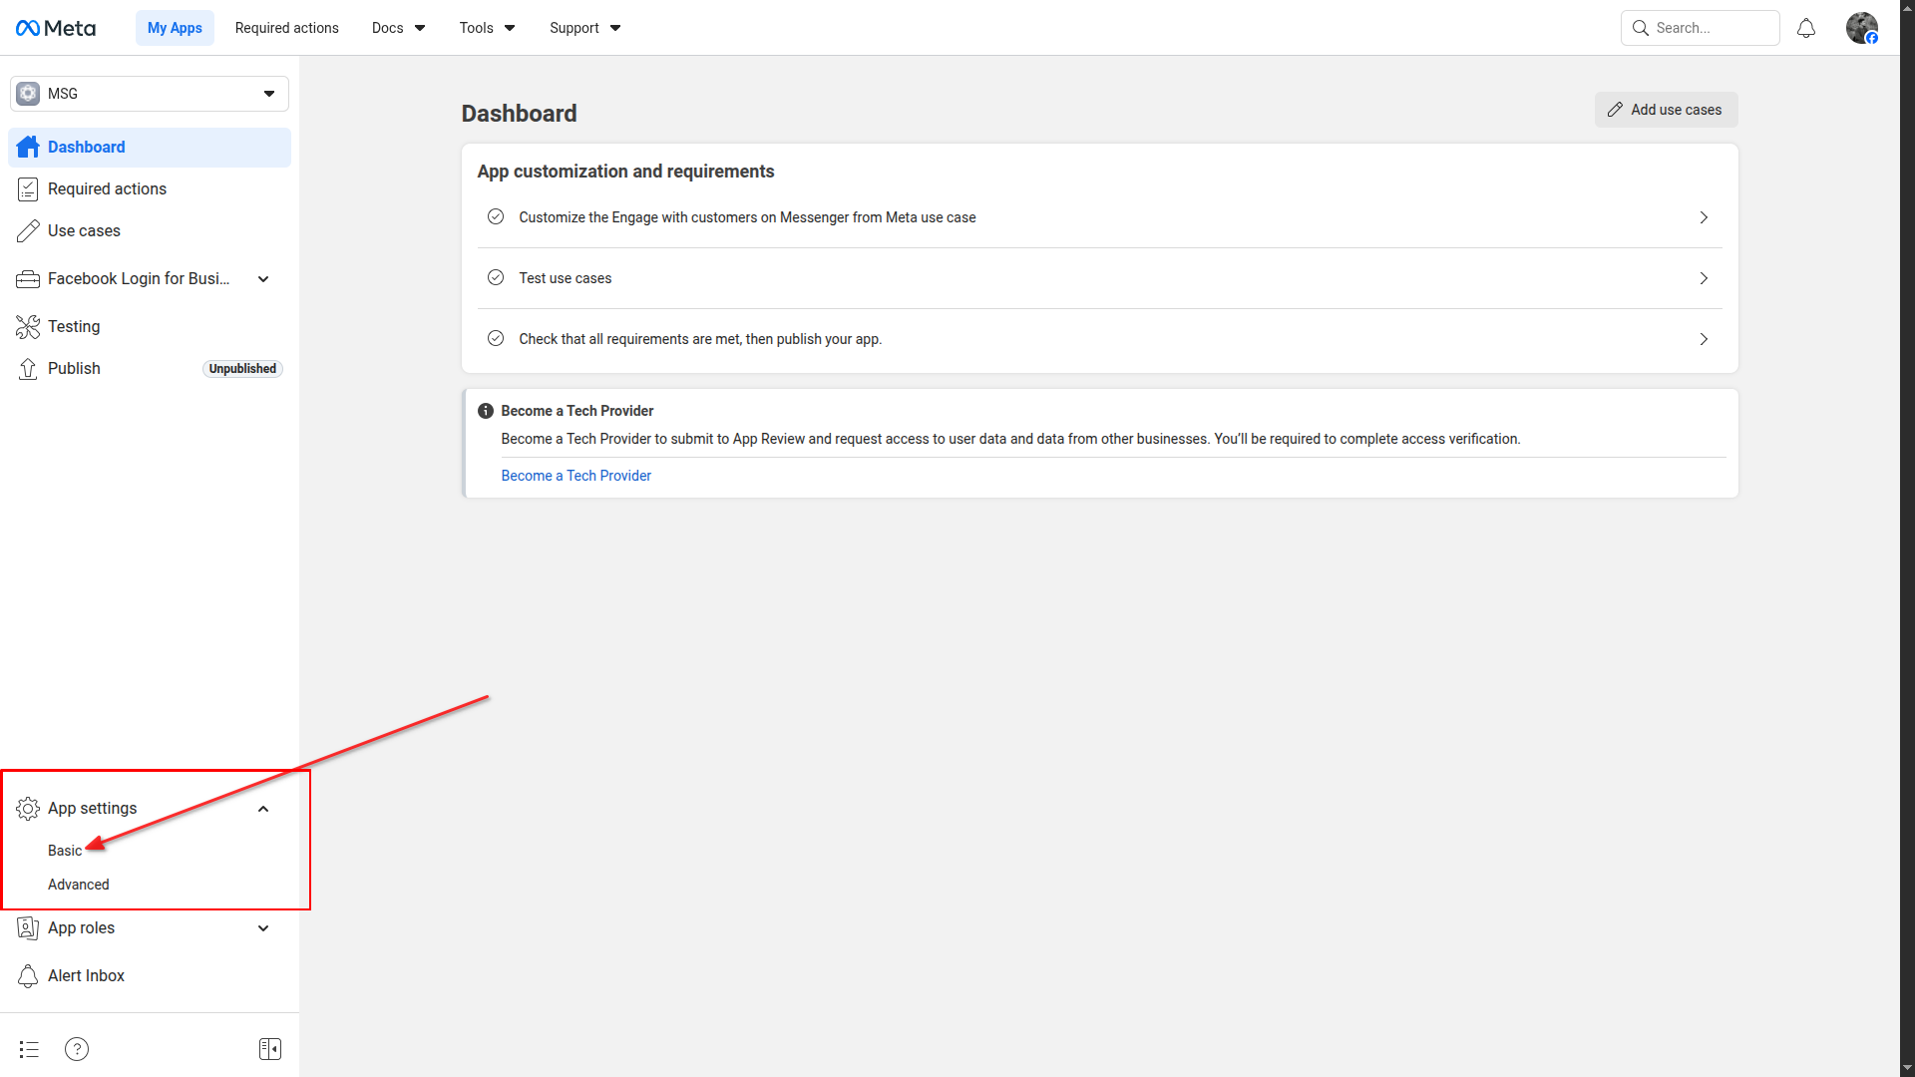Click the Add use cases button
Viewport: 1915px width, 1077px height.
(1666, 110)
